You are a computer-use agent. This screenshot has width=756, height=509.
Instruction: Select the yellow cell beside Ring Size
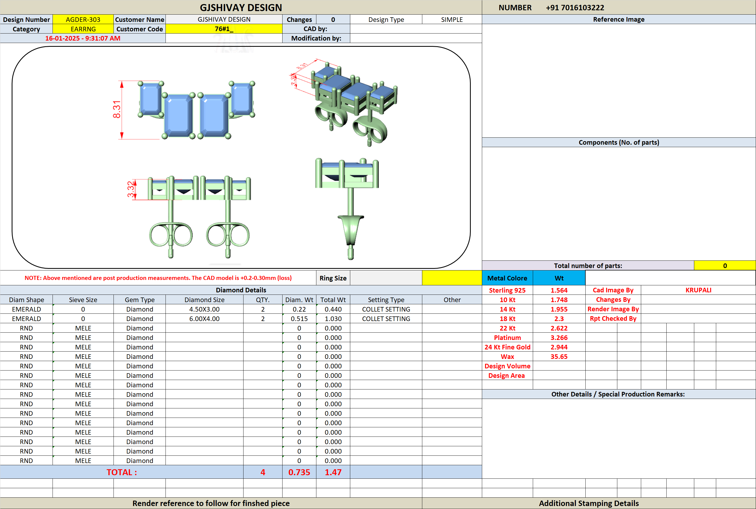coord(452,278)
